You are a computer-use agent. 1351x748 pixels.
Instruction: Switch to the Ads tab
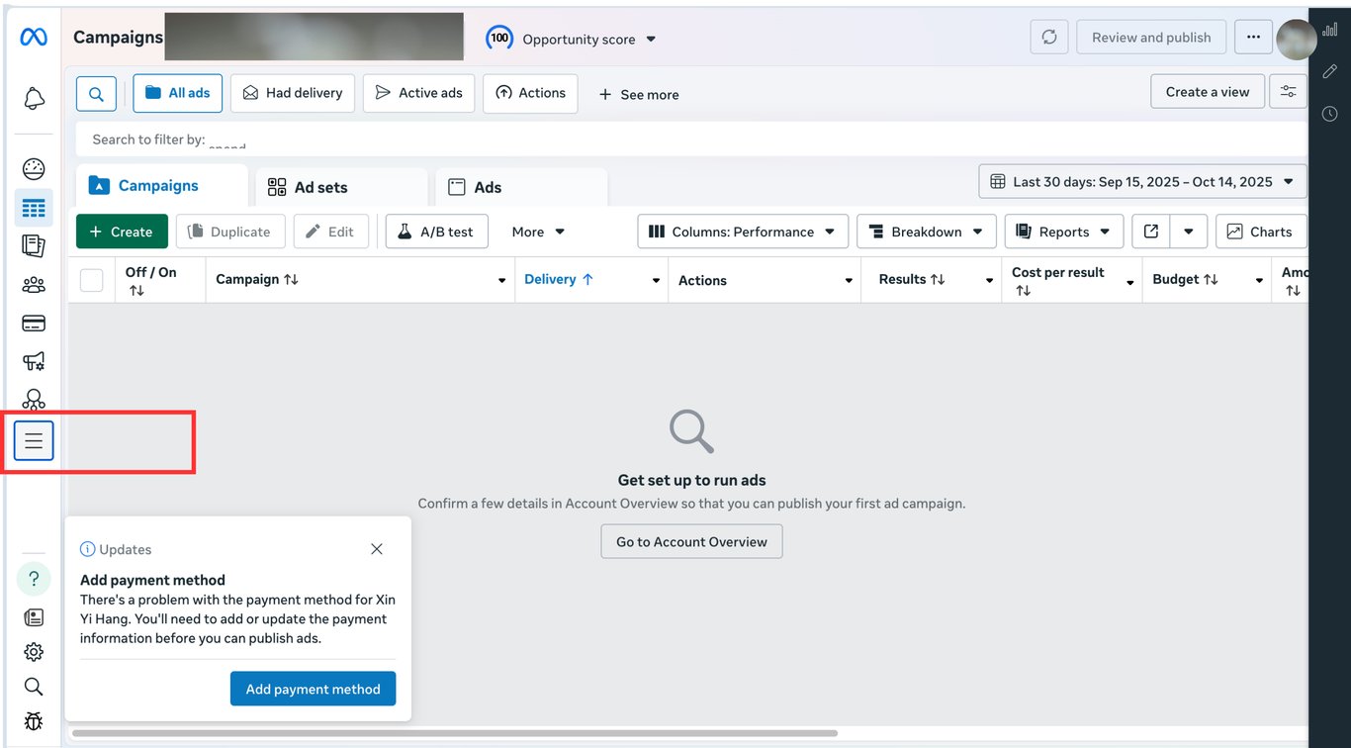pyautogui.click(x=521, y=187)
